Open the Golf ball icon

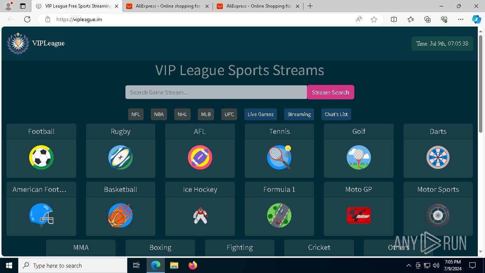[x=359, y=157]
